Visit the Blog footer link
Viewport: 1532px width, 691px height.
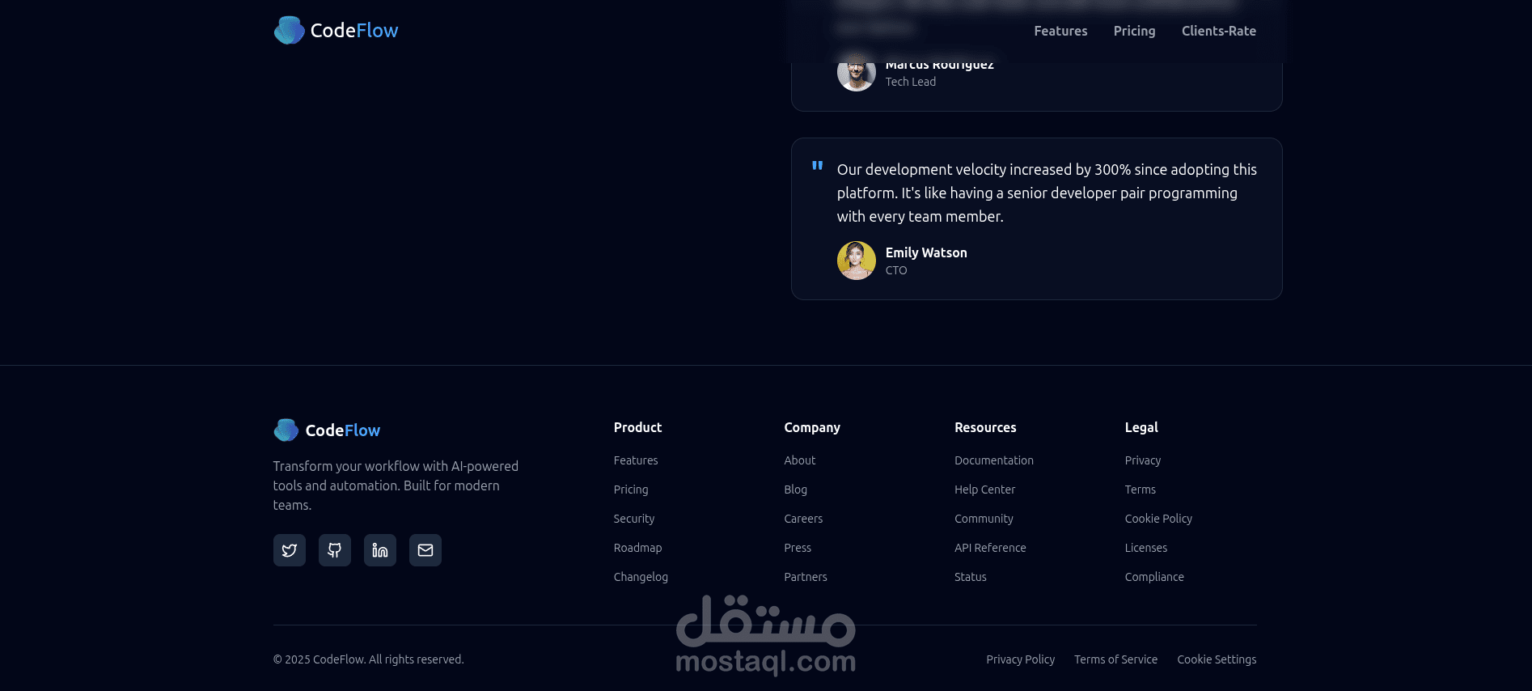[796, 490]
